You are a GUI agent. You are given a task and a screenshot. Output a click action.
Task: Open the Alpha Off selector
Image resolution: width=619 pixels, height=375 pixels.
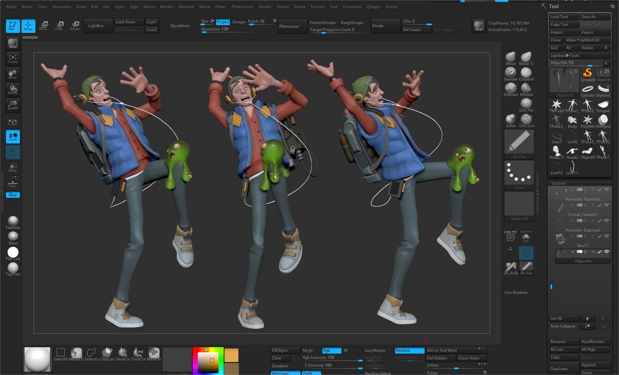(x=519, y=206)
